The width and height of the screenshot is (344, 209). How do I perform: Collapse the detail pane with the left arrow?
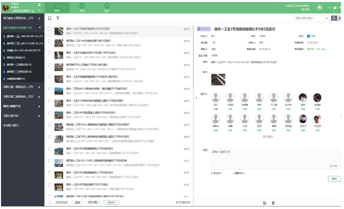(x=196, y=98)
